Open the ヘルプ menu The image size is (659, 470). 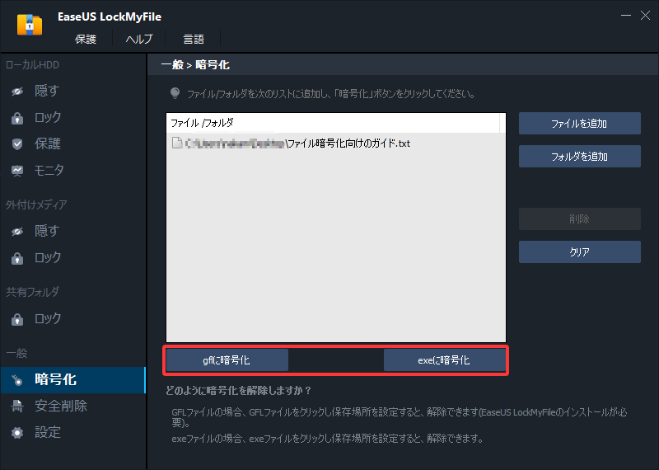tap(139, 39)
